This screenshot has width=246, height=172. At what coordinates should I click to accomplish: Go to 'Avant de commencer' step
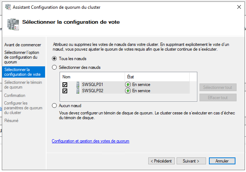23,45
